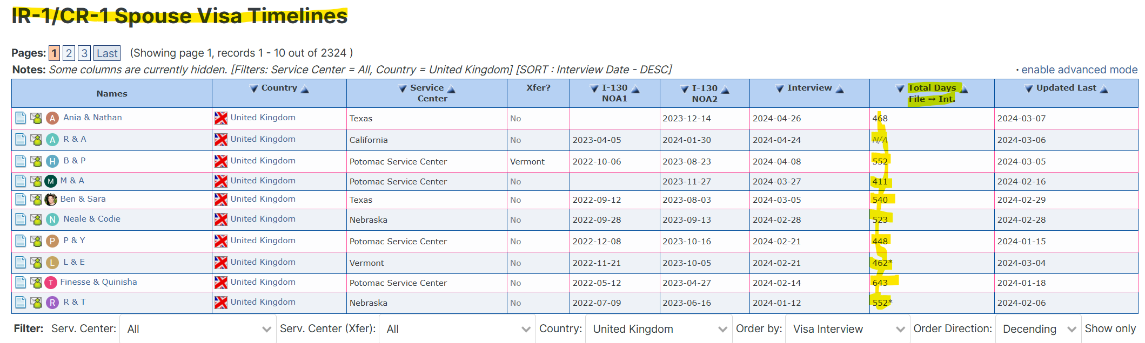Sort Updated Last column descending arrow
Screen dimensions: 1145x343
pyautogui.click(x=1028, y=89)
